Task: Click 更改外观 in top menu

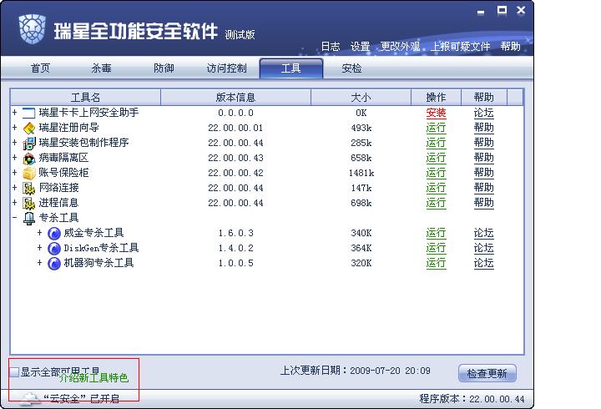Action: [x=400, y=47]
